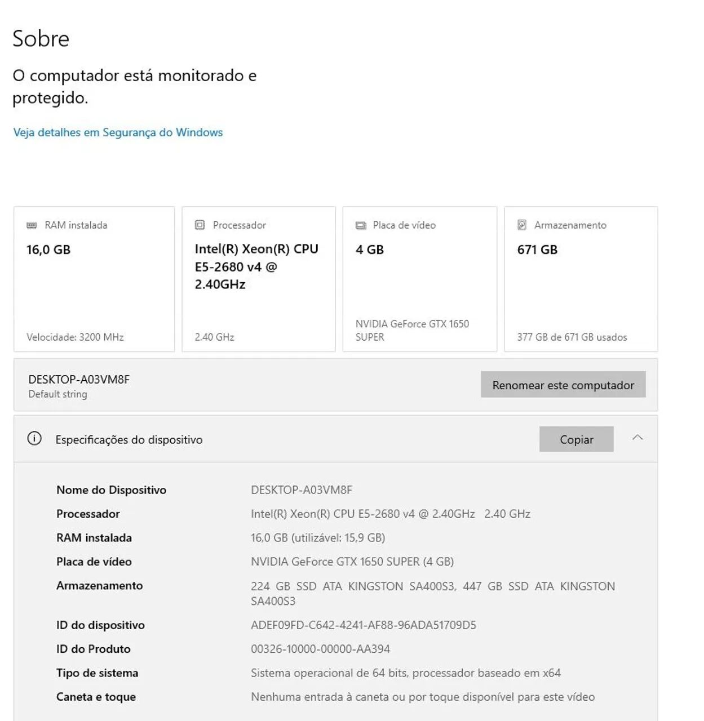The width and height of the screenshot is (704, 721).
Task: Open the Armazenamento 671 GB card
Action: (581, 279)
